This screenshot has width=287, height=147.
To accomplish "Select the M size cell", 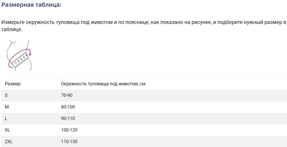I will coord(7,107).
